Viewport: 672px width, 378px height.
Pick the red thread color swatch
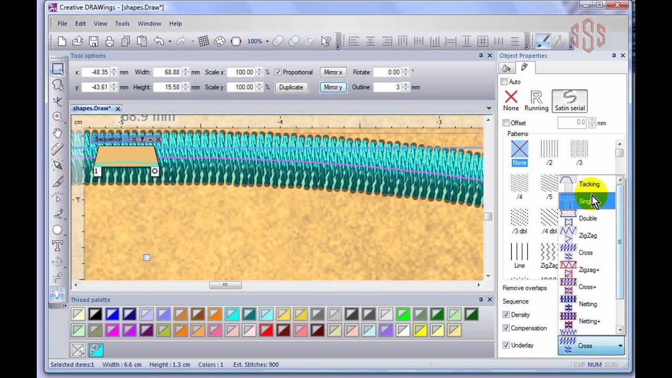click(266, 330)
